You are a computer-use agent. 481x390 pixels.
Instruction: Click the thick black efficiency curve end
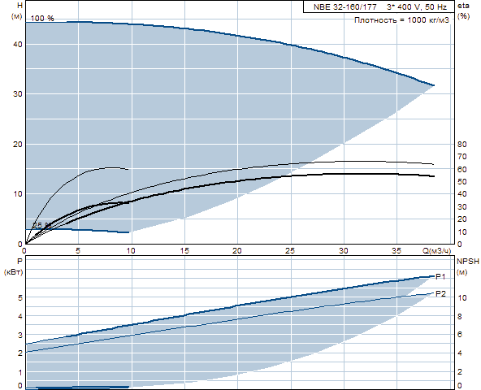(x=433, y=176)
